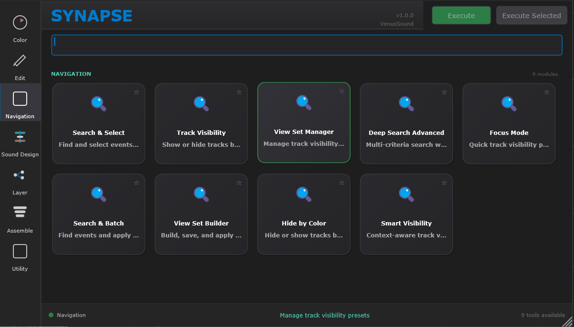Click the SYNAPSE logo title
This screenshot has height=327, width=574.
(x=92, y=16)
